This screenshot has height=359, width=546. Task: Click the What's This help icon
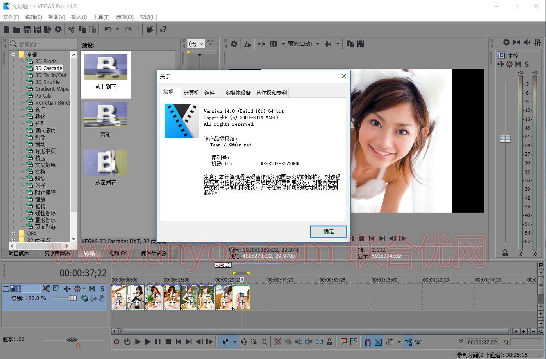point(163,29)
